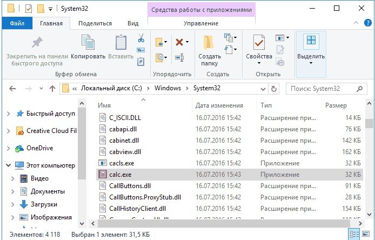375x240 pixels.
Task: Go up one folder level arrow
Action: [x=52, y=89]
